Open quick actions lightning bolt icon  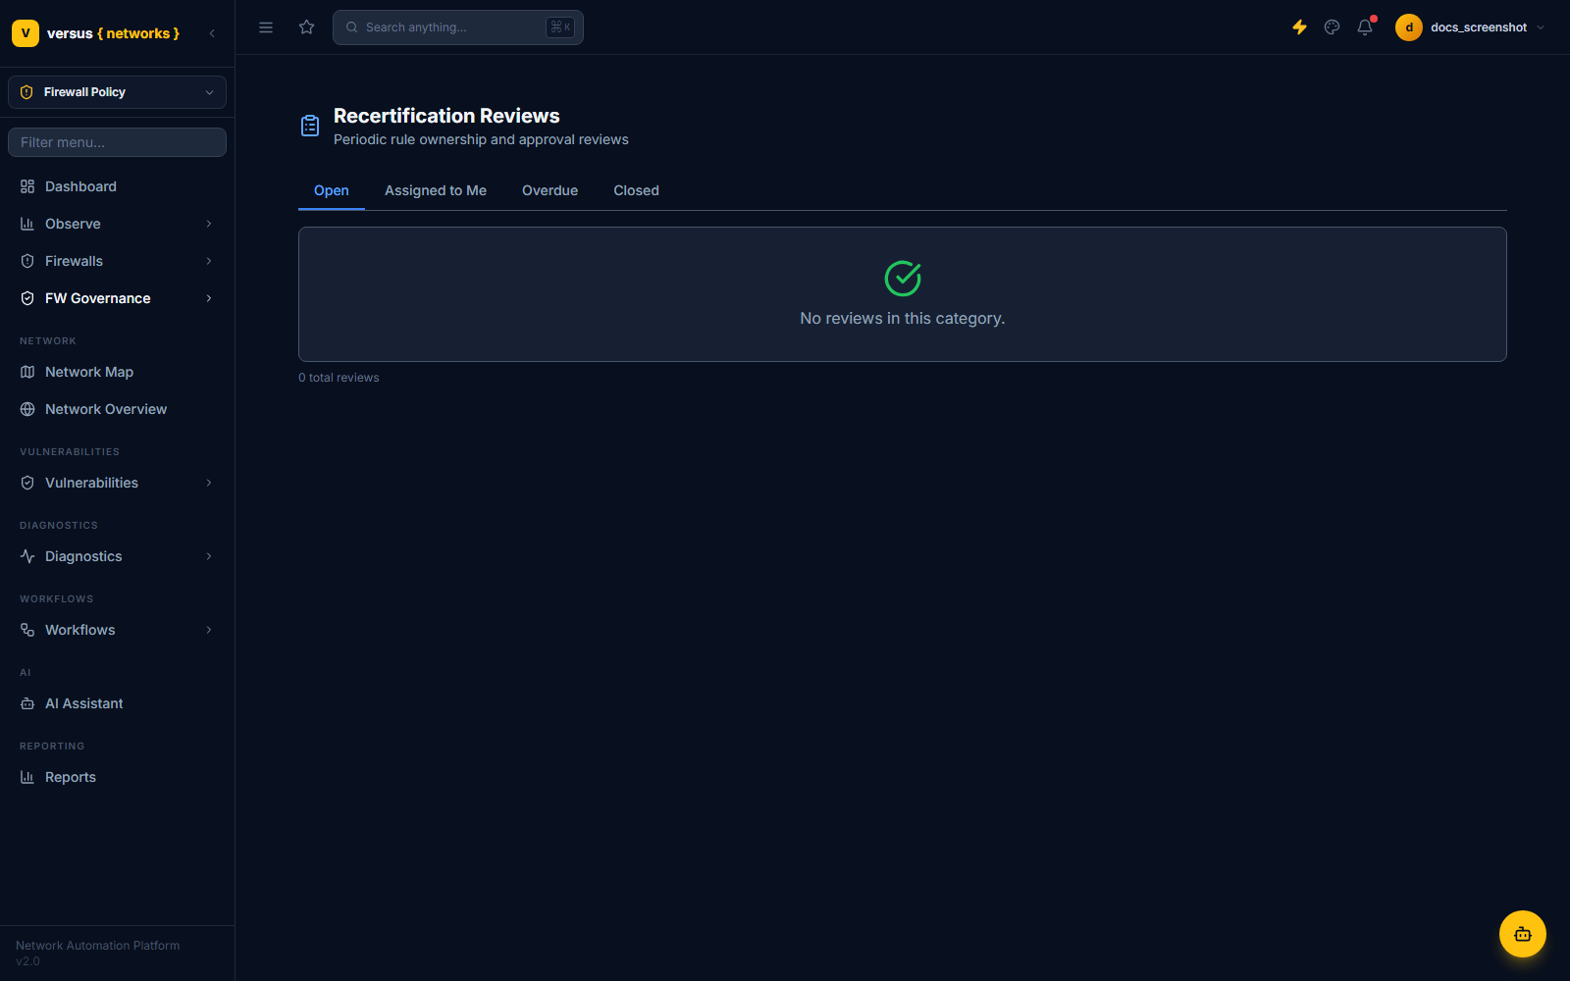[1299, 27]
